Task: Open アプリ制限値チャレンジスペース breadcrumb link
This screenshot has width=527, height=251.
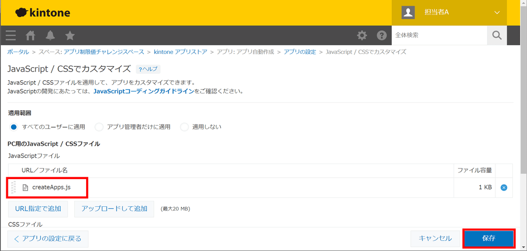Action: (104, 52)
